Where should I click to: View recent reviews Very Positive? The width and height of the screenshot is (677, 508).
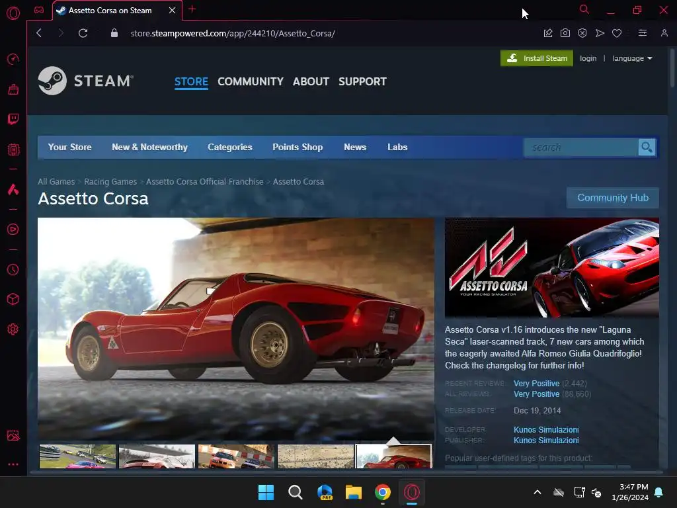pyautogui.click(x=536, y=384)
